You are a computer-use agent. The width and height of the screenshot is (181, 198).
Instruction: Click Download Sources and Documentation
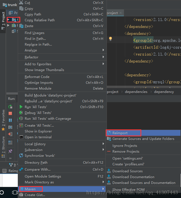point(144,183)
